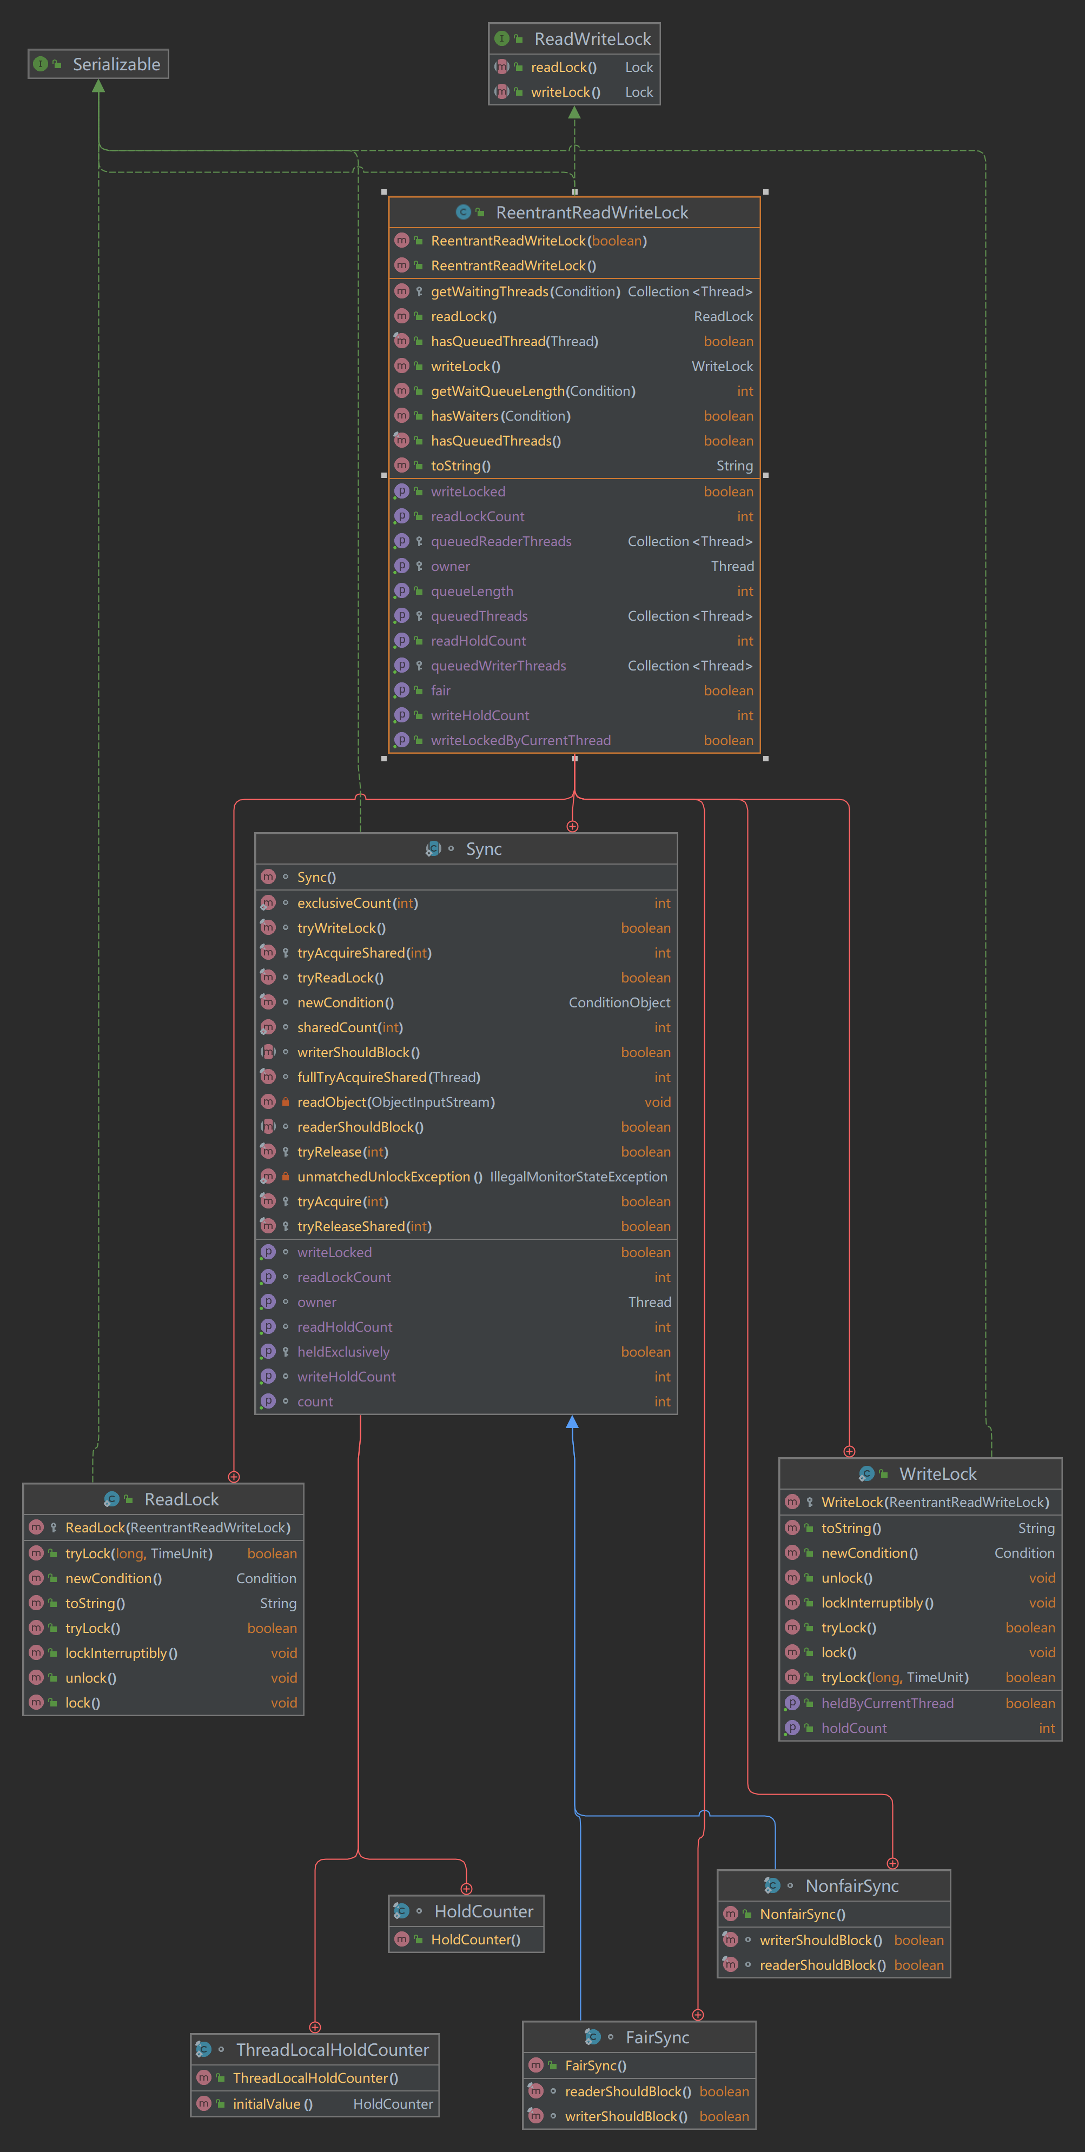The image size is (1085, 2152).
Task: Click the inner-class plus marker above Sync
Action: 573,826
